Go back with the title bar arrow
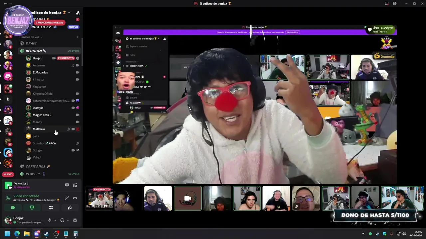 point(5,3)
